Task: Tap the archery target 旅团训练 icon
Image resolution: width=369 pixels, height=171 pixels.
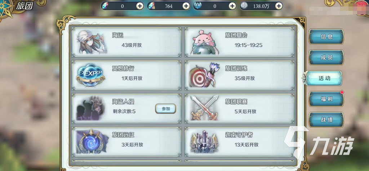Action: [204, 75]
